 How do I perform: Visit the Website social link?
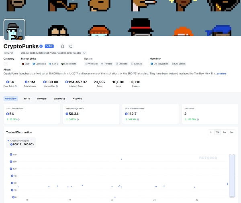(92, 64)
